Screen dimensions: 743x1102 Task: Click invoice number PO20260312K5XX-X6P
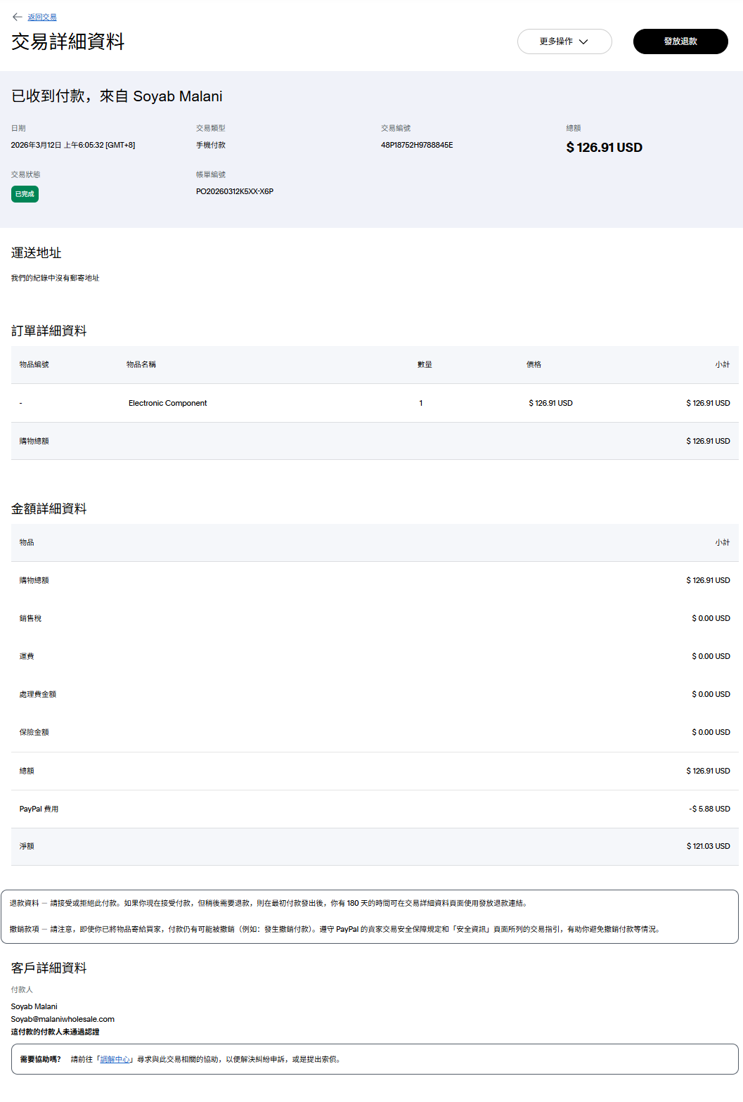click(234, 191)
